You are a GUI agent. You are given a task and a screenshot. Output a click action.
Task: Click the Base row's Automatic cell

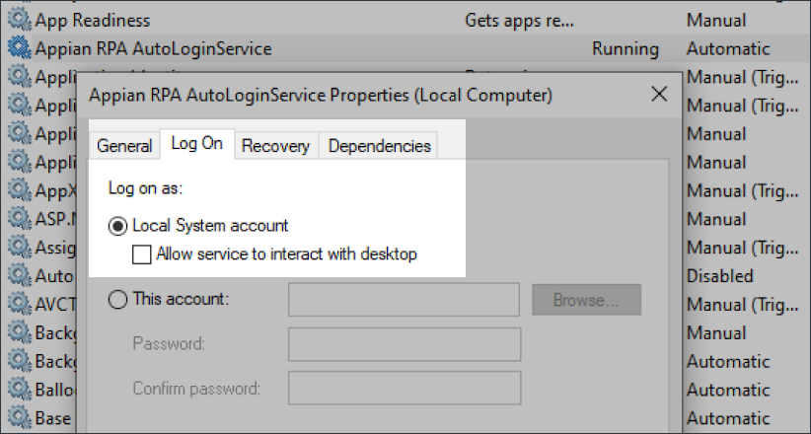click(x=728, y=418)
